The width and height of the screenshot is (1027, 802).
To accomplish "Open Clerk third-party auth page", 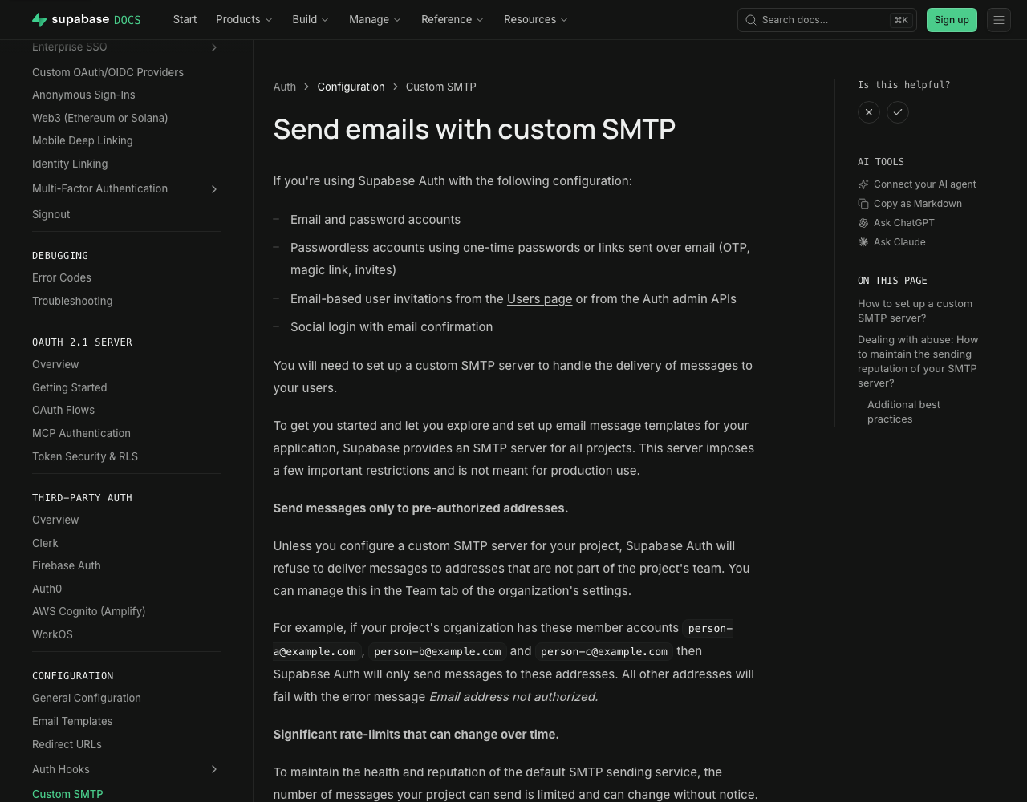I will point(45,543).
